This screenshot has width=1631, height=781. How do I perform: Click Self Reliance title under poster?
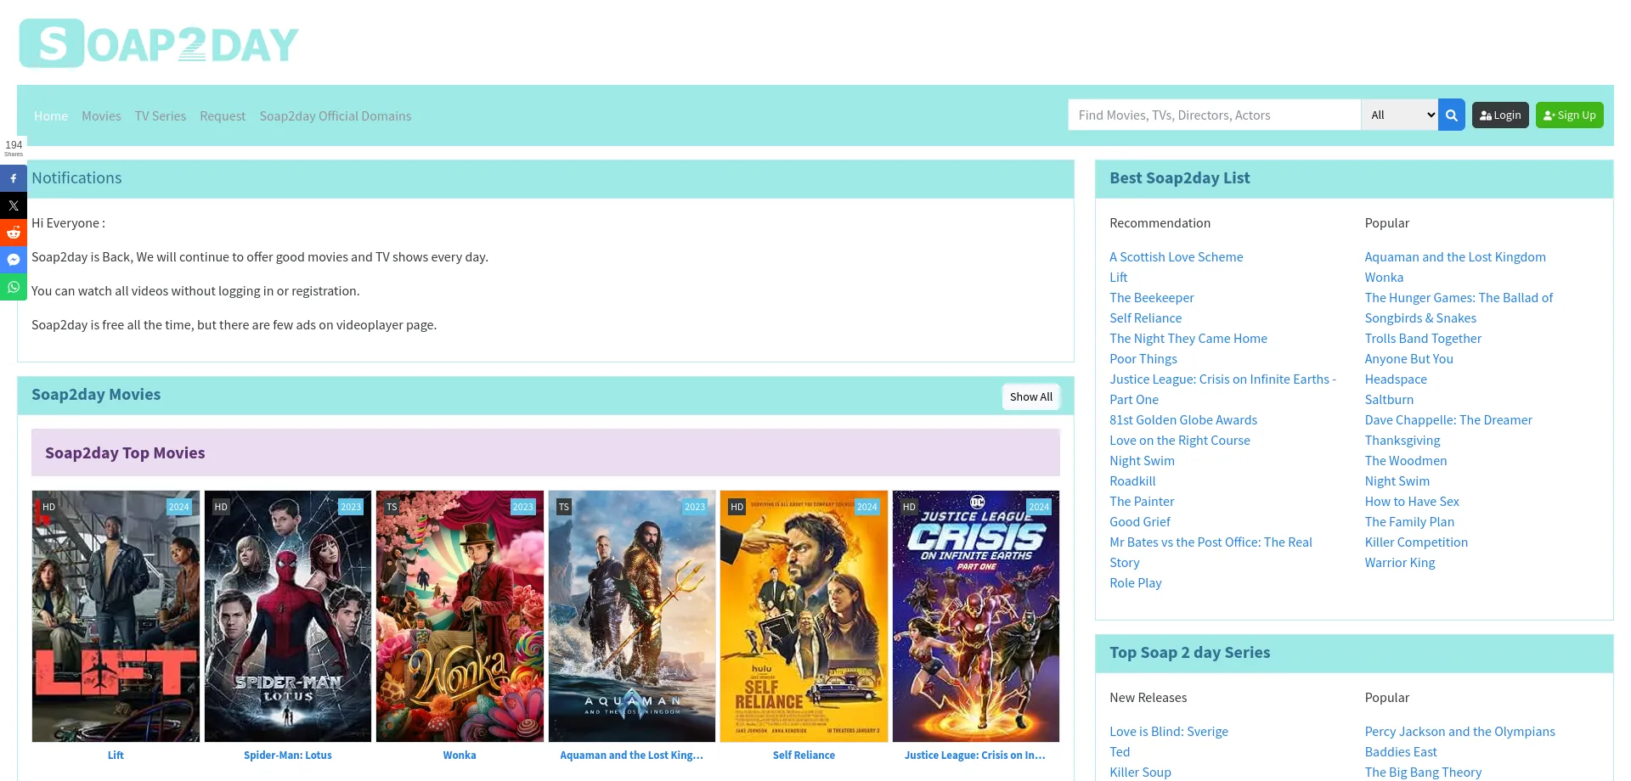pos(804,756)
